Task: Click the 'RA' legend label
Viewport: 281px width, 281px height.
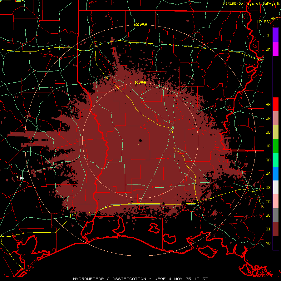Action: coord(268,160)
